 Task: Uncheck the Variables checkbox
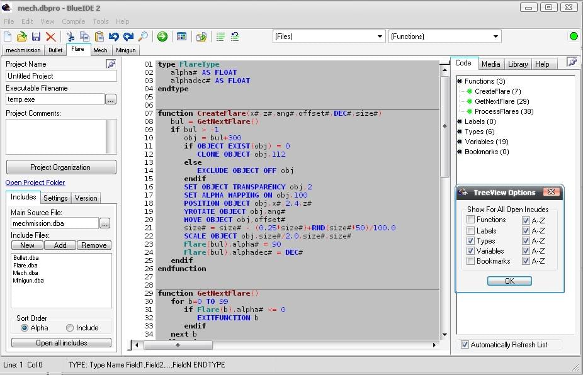pos(470,251)
